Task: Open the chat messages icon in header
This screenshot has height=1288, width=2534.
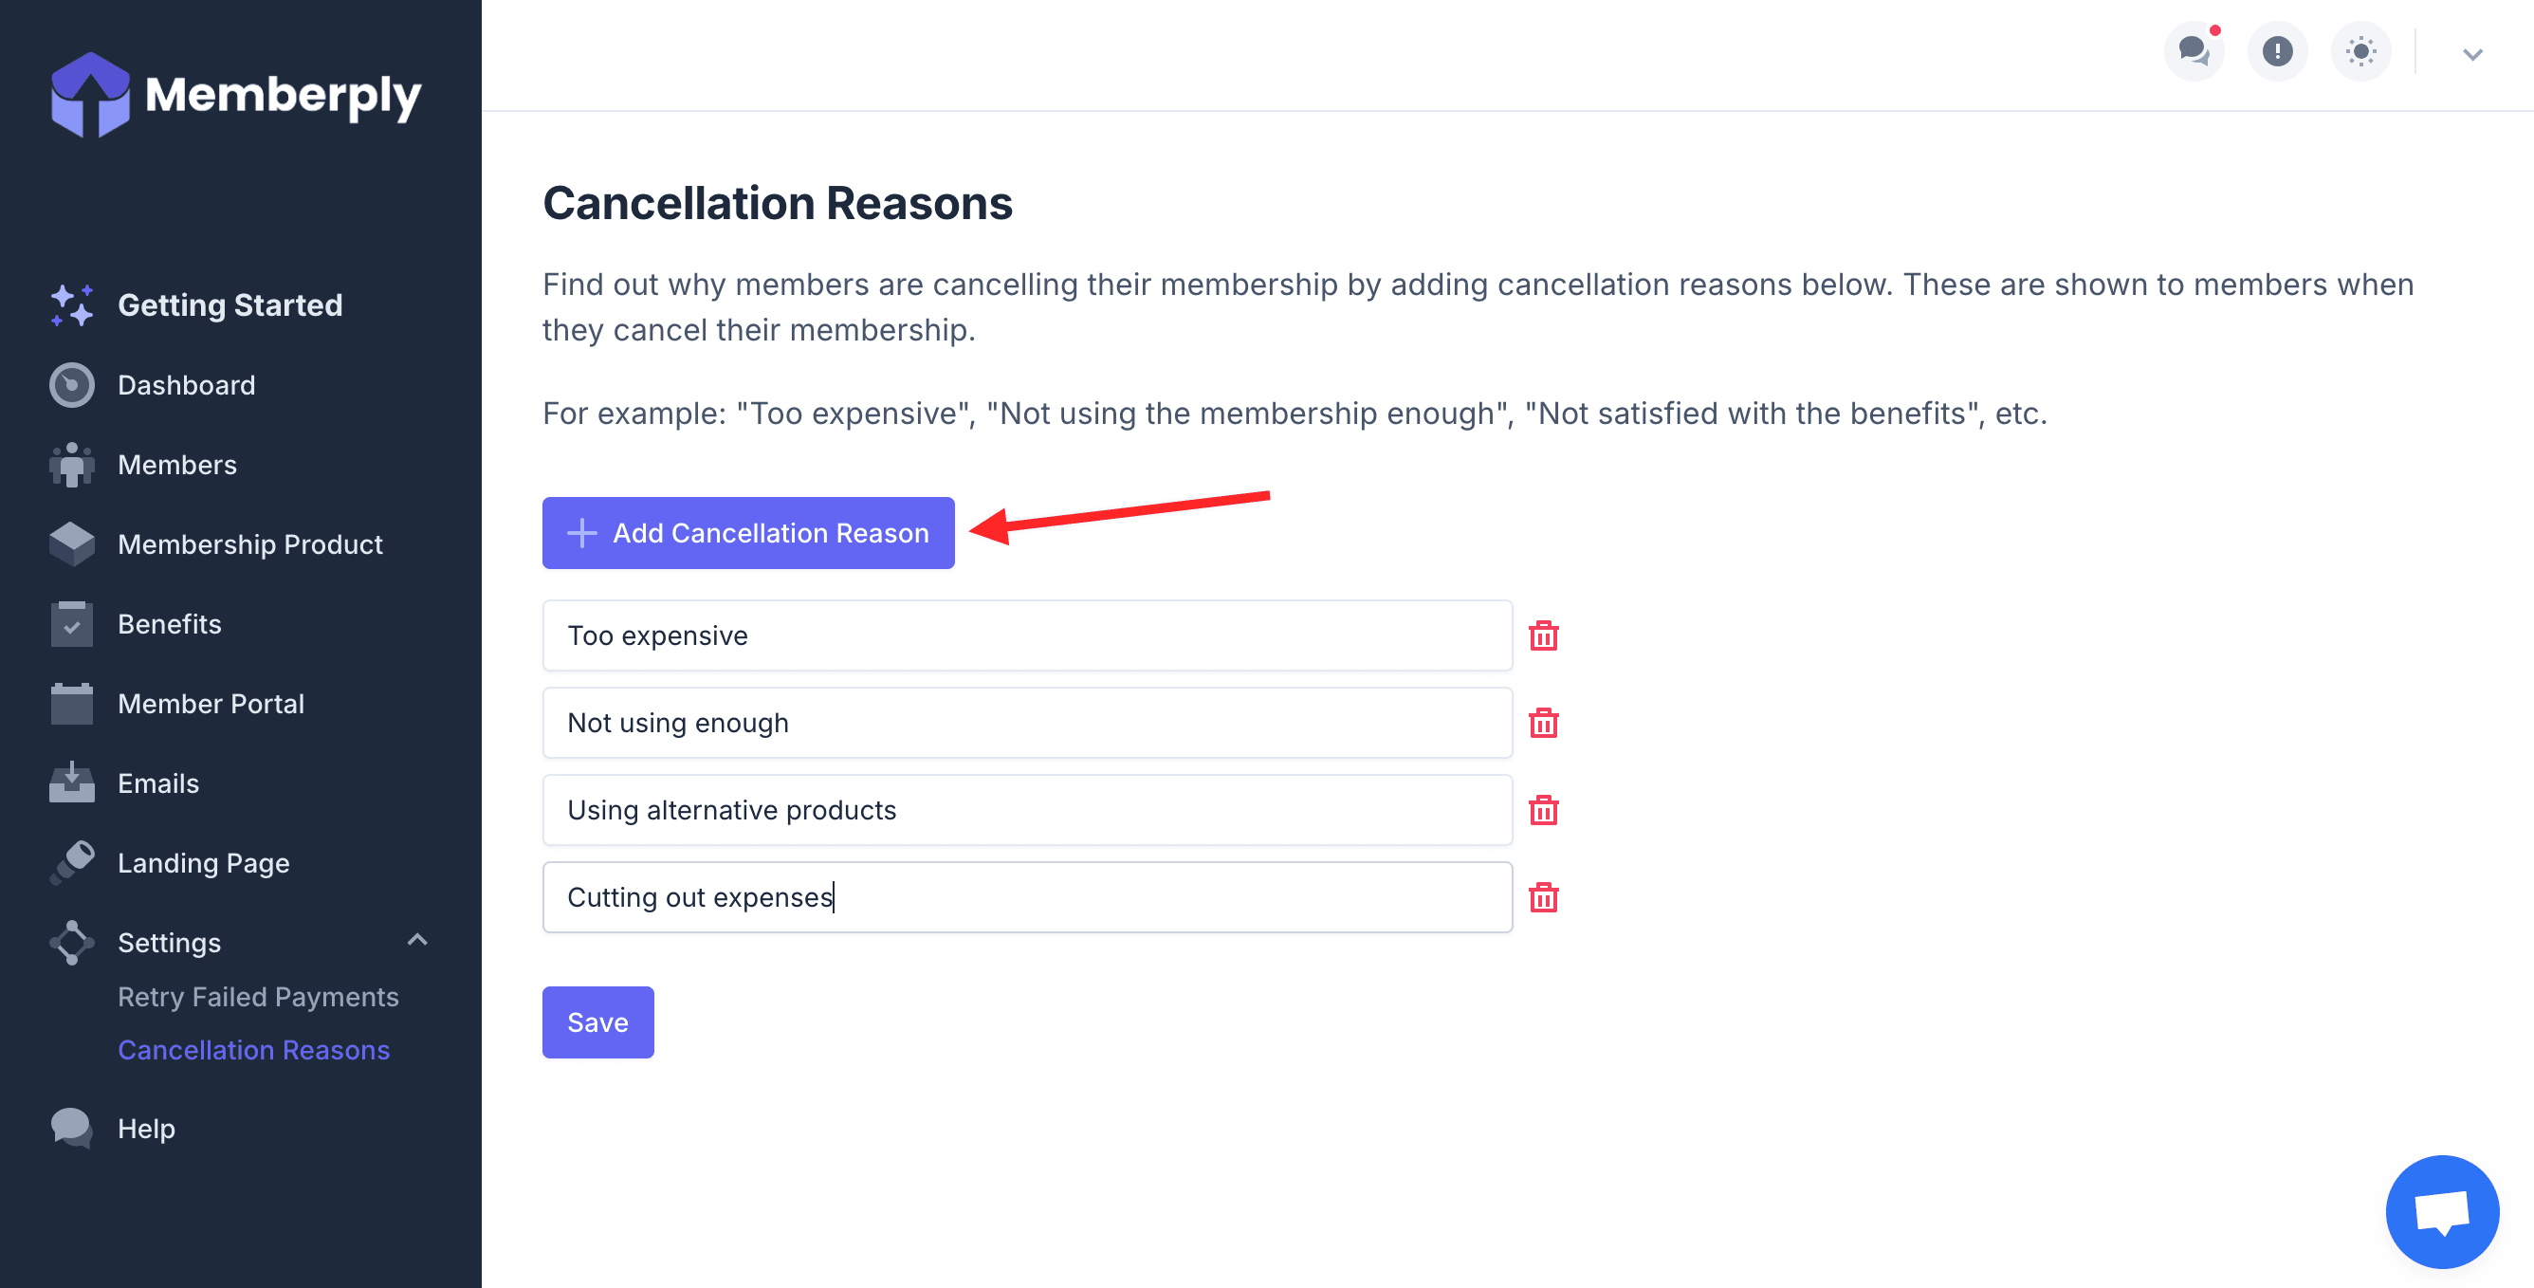Action: click(2194, 51)
